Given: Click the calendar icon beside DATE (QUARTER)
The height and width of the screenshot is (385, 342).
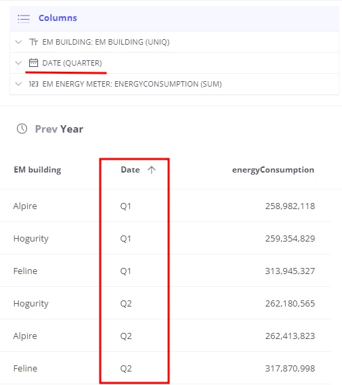Looking at the screenshot, I should pos(33,63).
